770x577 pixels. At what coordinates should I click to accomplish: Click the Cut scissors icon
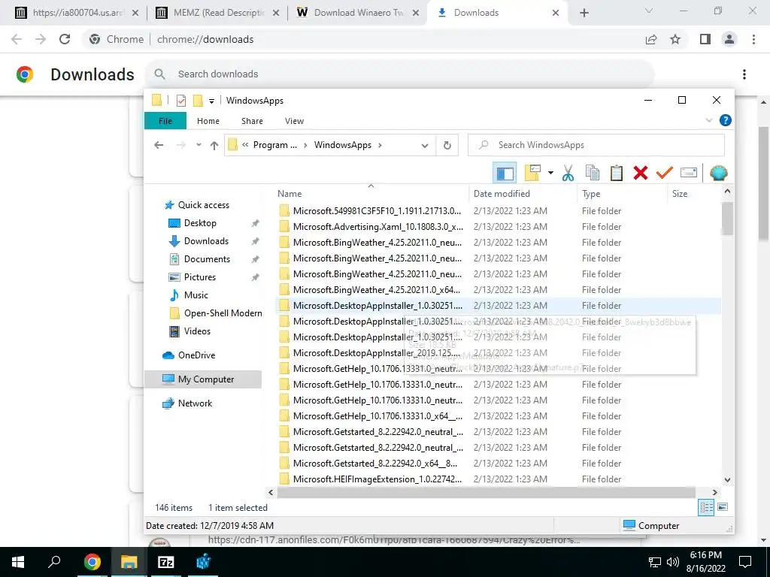(x=568, y=173)
